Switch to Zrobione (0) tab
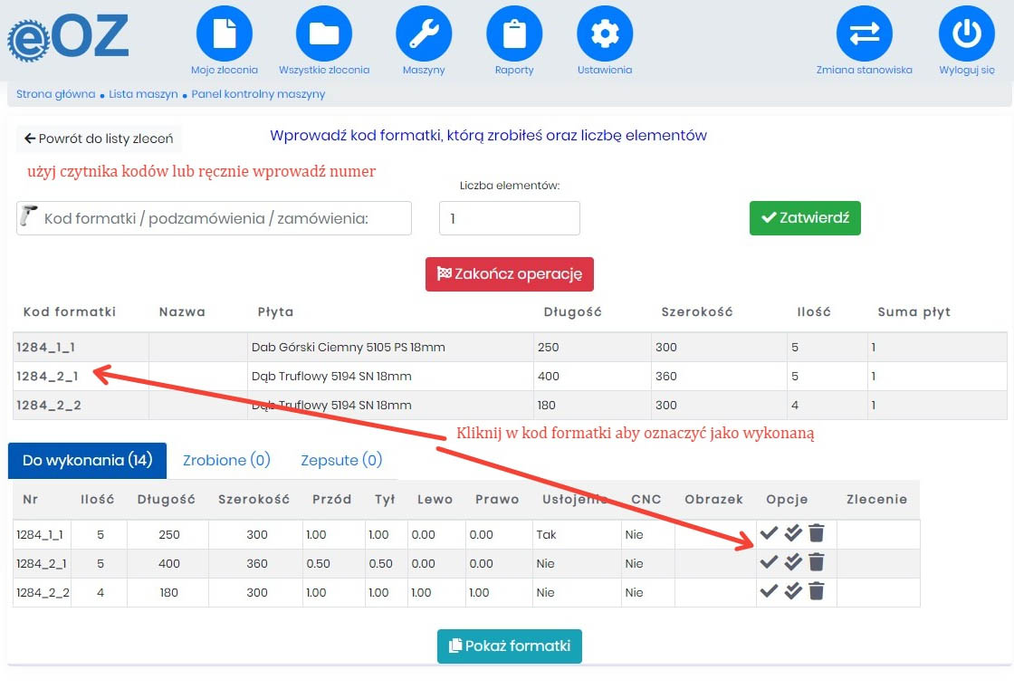Screen dimensions: 1014x689 pyautogui.click(x=226, y=460)
